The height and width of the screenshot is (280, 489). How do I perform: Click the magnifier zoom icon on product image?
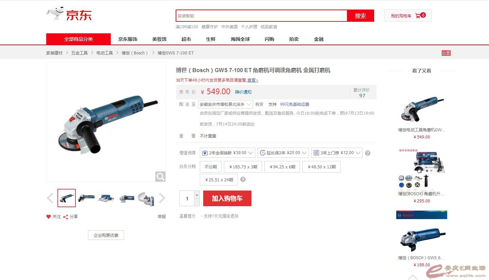160,177
